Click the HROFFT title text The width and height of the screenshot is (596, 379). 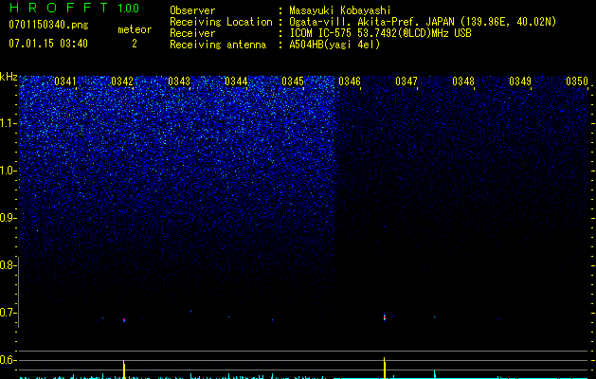(x=59, y=8)
